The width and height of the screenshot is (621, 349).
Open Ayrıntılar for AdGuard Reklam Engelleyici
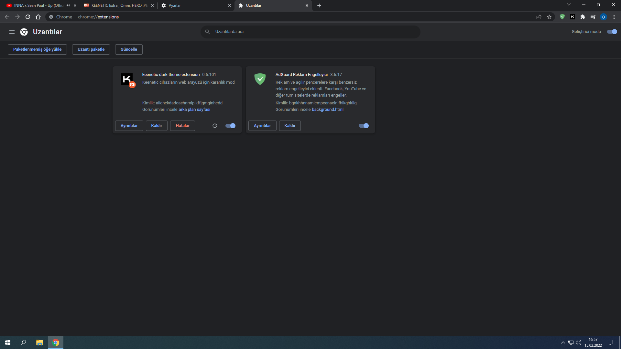pyautogui.click(x=262, y=126)
